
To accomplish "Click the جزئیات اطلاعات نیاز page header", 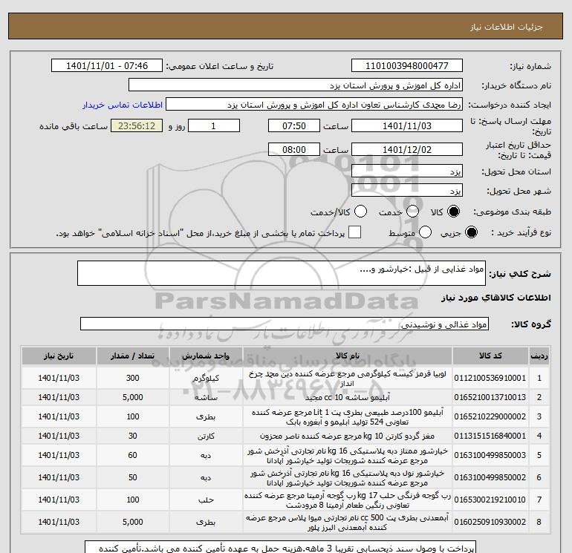I will (507, 27).
